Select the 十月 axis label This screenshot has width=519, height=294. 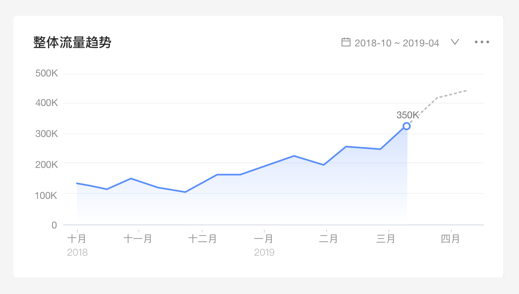pyautogui.click(x=77, y=238)
